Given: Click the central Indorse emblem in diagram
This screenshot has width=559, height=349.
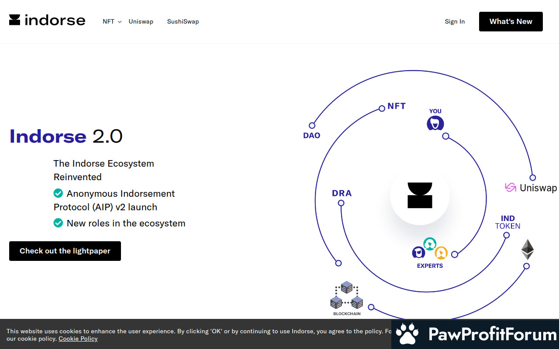Looking at the screenshot, I should click(420, 195).
